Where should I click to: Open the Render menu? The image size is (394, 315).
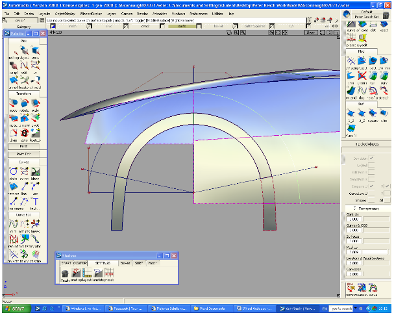[142, 14]
